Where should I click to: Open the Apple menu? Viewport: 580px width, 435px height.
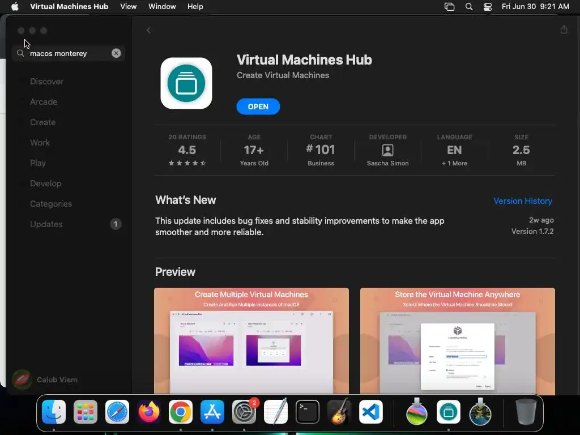point(15,6)
